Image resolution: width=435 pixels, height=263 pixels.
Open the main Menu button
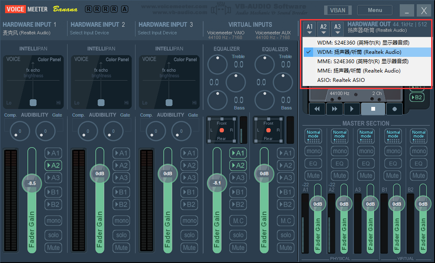point(375,10)
